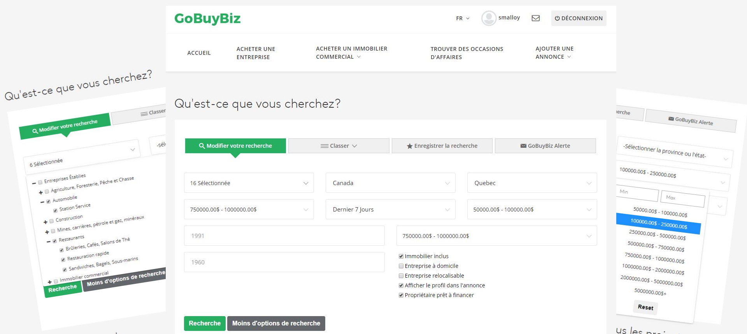Uncheck Immobilier inclus checkbox
The height and width of the screenshot is (334, 747).
click(x=401, y=256)
